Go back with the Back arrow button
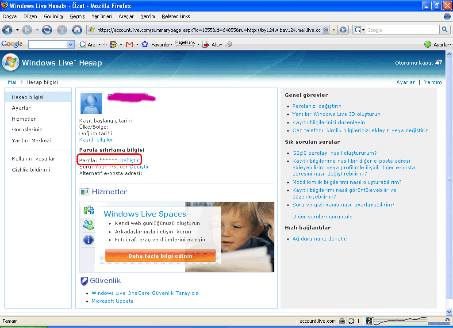The width and height of the screenshot is (453, 328). tap(7, 30)
